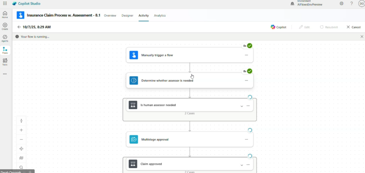Screen dimensions: 365x173
Task: Open the help question mark icon
Action: point(351,4)
